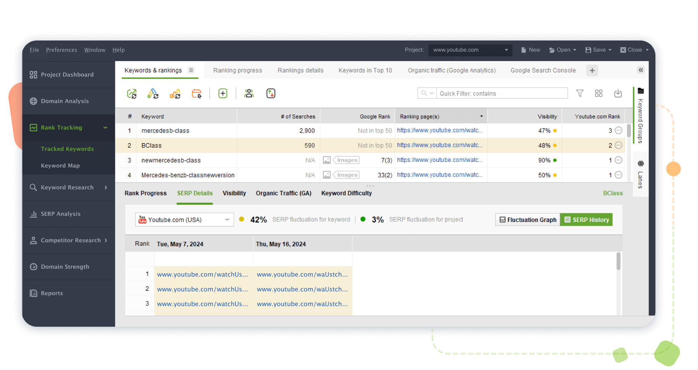Click the Check Rankings refresh icon

(132, 94)
